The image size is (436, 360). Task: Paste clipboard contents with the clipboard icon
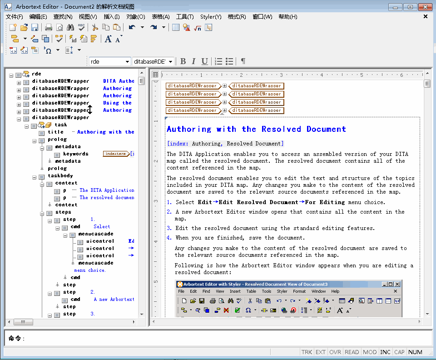(x=117, y=27)
